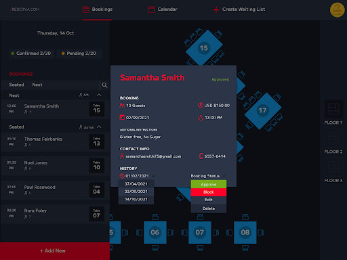
Task: Open the profile avatar icon top right
Action: click(337, 9)
